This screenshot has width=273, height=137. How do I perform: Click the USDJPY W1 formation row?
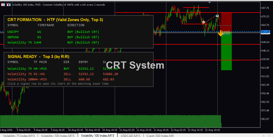53,32
